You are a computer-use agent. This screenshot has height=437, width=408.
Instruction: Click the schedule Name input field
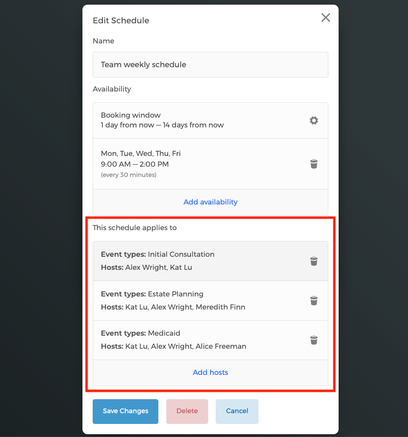210,64
